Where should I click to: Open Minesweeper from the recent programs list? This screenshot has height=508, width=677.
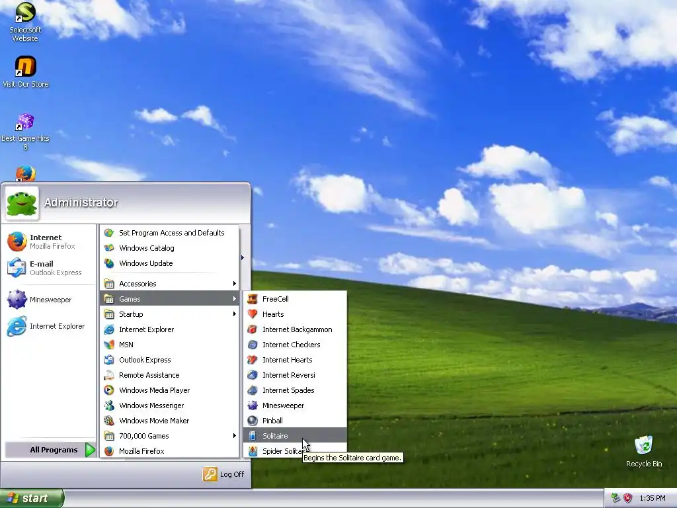point(48,300)
